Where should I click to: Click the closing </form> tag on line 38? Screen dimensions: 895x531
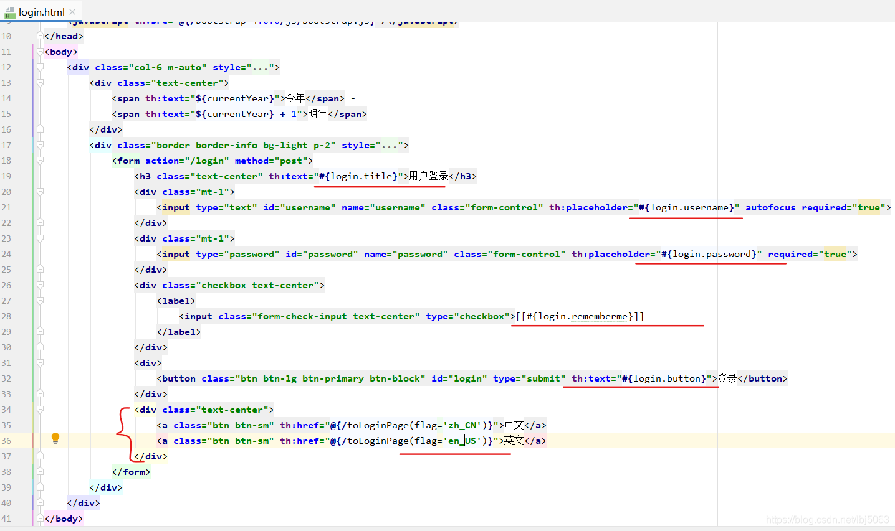pos(131,472)
